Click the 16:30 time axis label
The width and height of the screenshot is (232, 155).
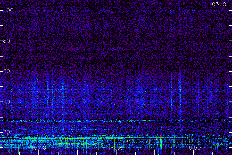click(116, 148)
